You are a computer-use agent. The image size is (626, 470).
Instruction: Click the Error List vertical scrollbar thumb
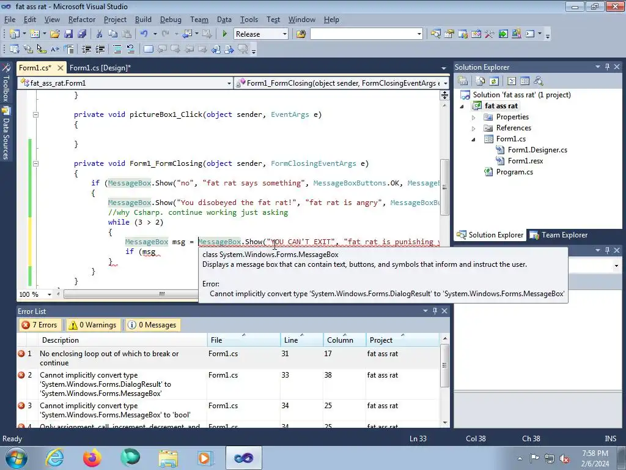[444, 365]
